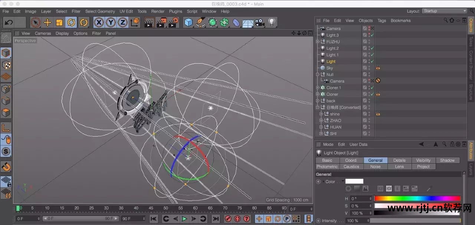Click the Camera object toolbar icon
This screenshot has height=225, width=475.
[259, 23]
